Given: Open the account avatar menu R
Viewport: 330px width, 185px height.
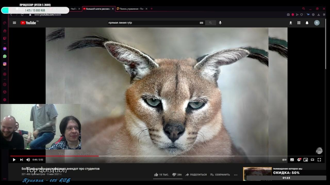Looking at the screenshot, I should point(317,23).
